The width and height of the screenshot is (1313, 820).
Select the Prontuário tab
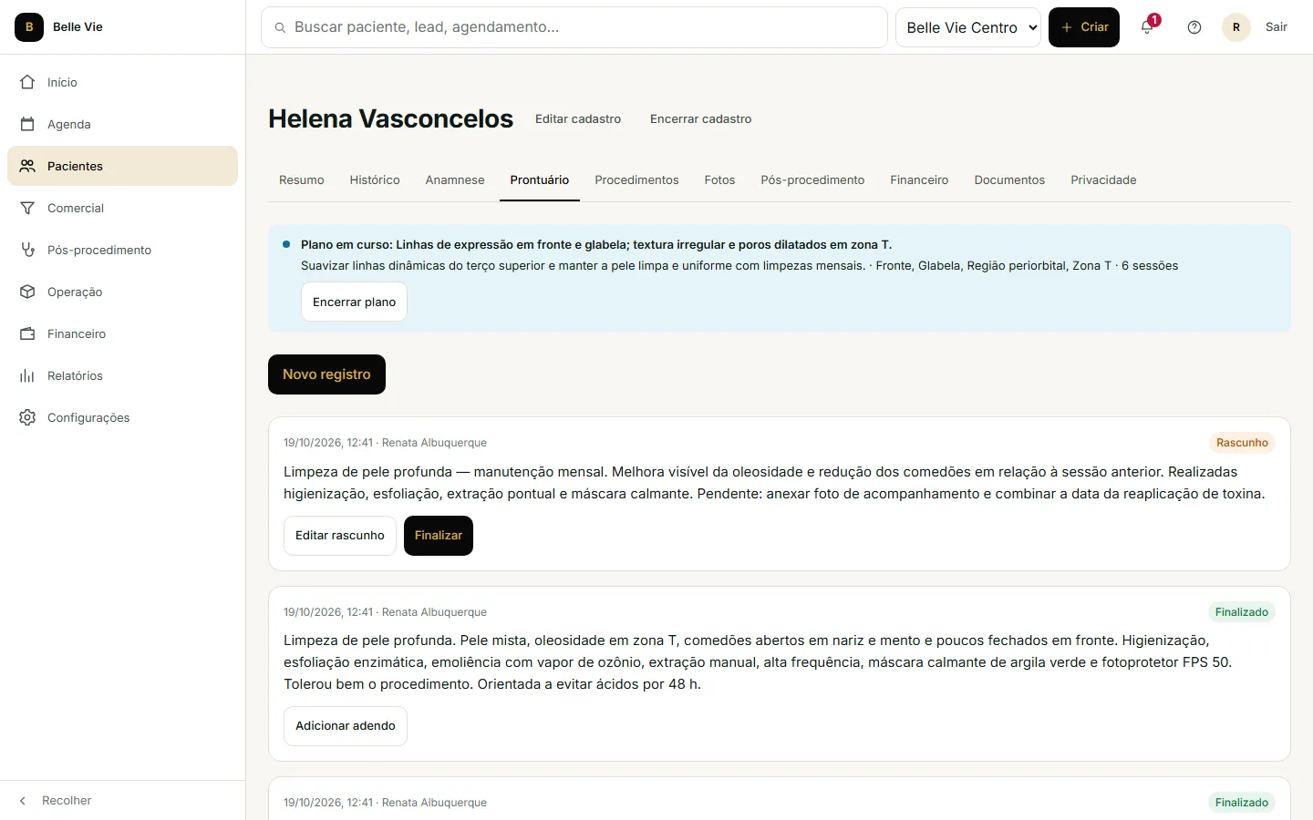540,180
